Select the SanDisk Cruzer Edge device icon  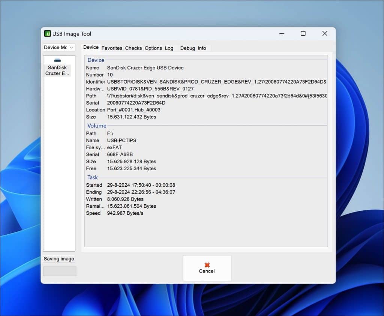[57, 60]
